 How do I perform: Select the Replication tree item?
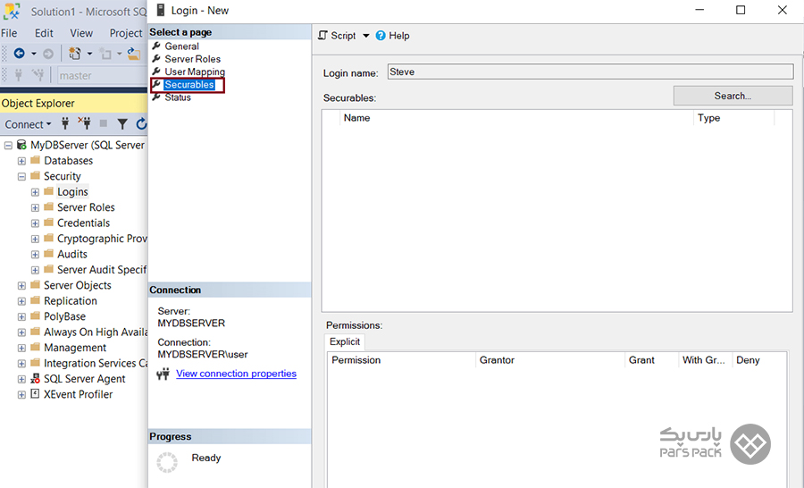click(x=71, y=300)
